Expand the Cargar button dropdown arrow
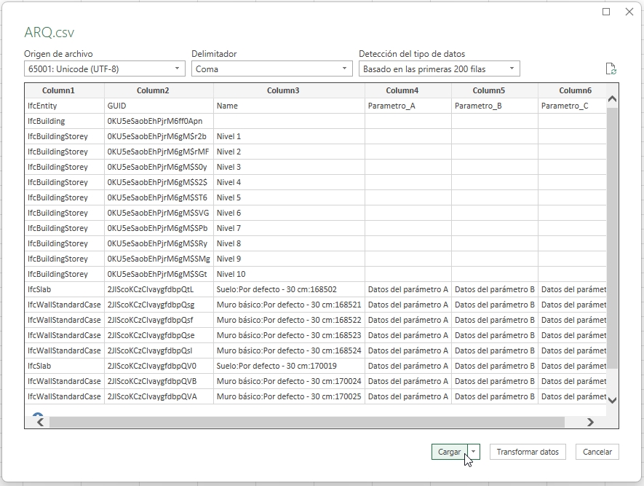The width and height of the screenshot is (644, 486). click(x=474, y=452)
